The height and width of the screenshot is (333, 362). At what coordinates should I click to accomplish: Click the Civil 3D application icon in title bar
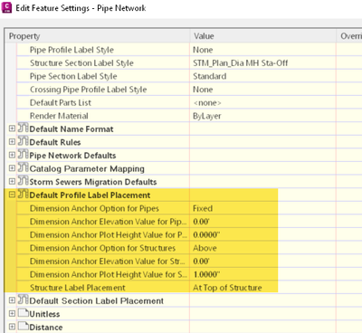coord(6,7)
